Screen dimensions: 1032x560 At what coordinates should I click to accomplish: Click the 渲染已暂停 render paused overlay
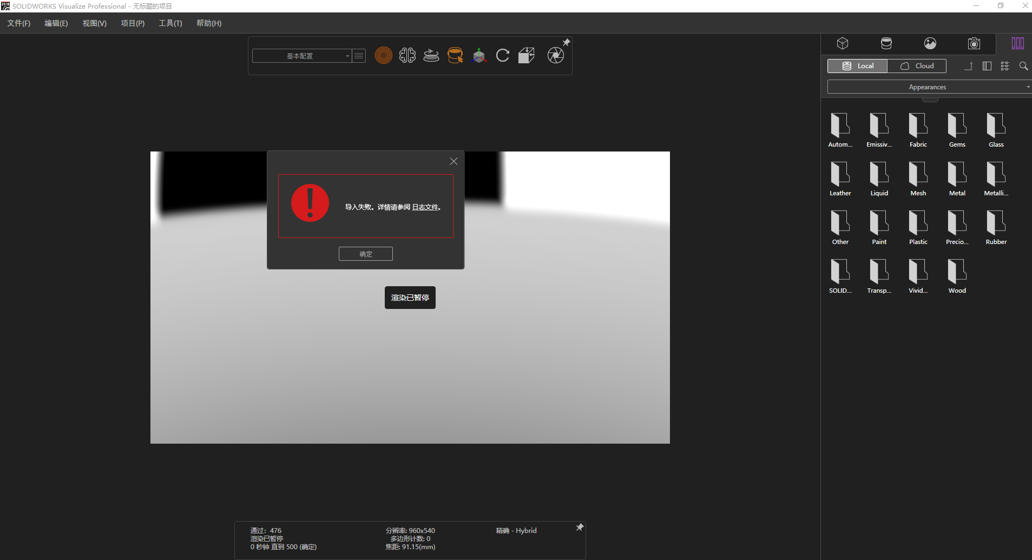410,298
